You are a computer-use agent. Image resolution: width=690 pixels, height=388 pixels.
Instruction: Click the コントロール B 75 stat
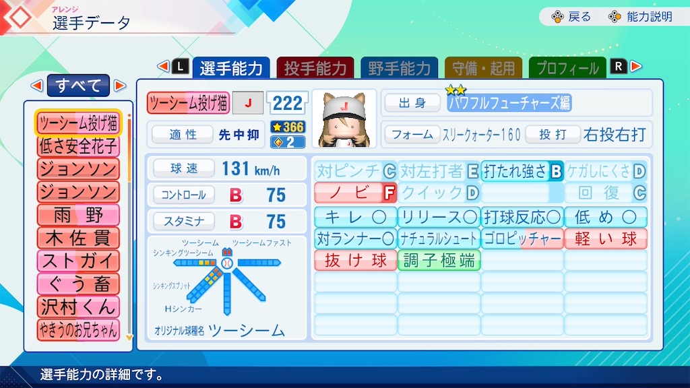click(x=226, y=195)
